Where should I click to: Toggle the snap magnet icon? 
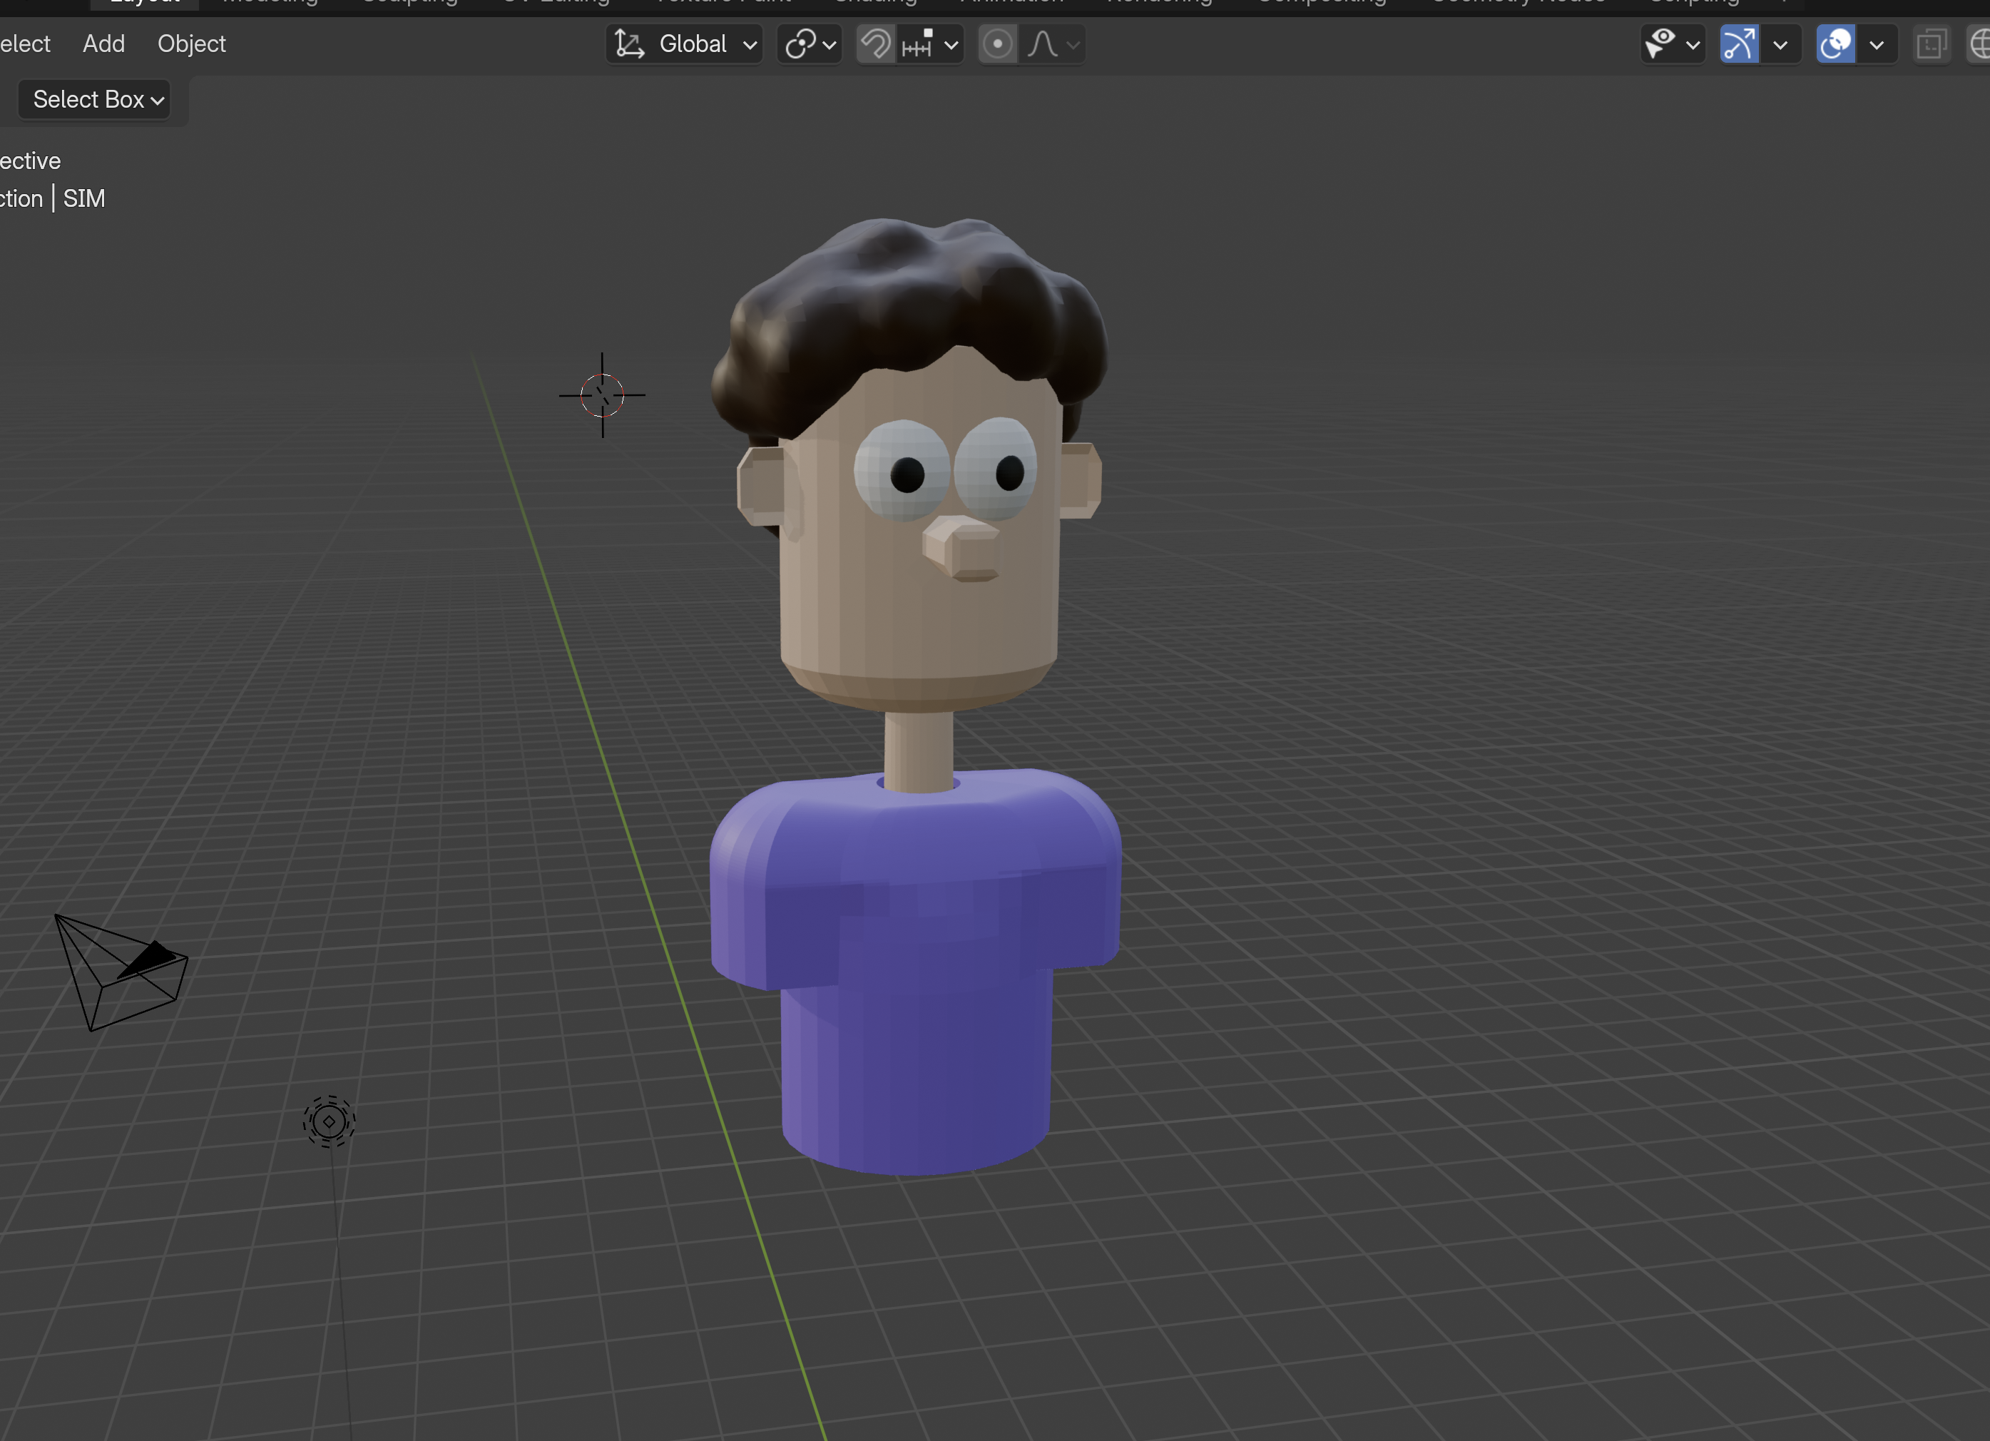pyautogui.click(x=874, y=44)
